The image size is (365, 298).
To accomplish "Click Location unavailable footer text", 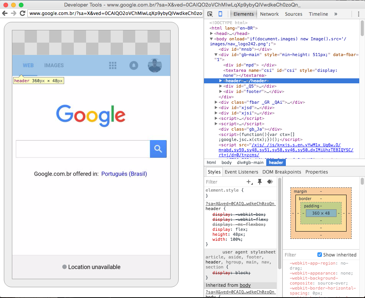I will point(94,267).
